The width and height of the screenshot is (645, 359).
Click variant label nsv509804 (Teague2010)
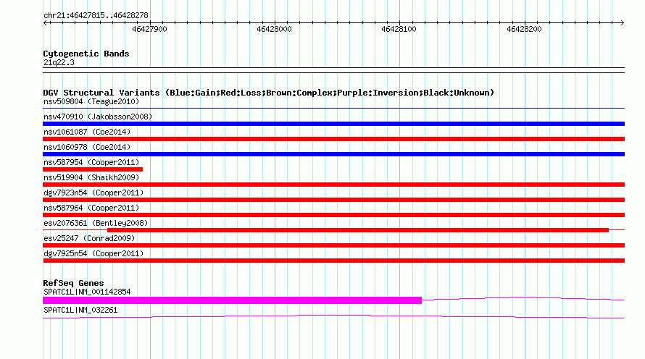point(91,101)
